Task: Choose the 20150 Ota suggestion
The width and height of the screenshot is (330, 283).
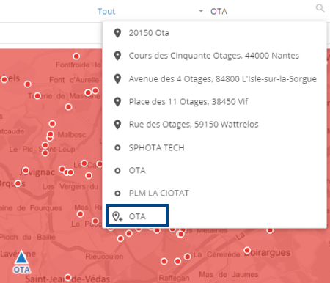Action: (x=214, y=33)
